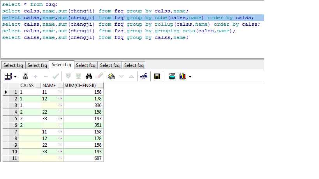Screen dimensions: 319x179
Task: Click ellipsis button in row 6 NAME cell
Action: click(x=60, y=125)
